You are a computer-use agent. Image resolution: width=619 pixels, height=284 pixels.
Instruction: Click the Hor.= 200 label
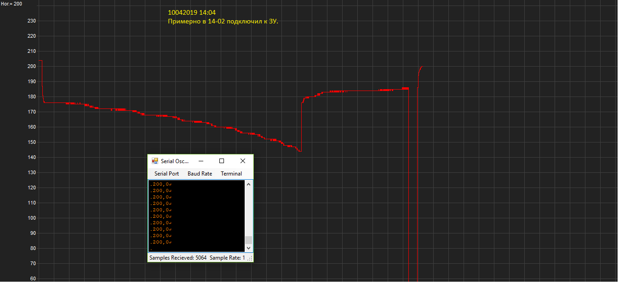tap(11, 3)
